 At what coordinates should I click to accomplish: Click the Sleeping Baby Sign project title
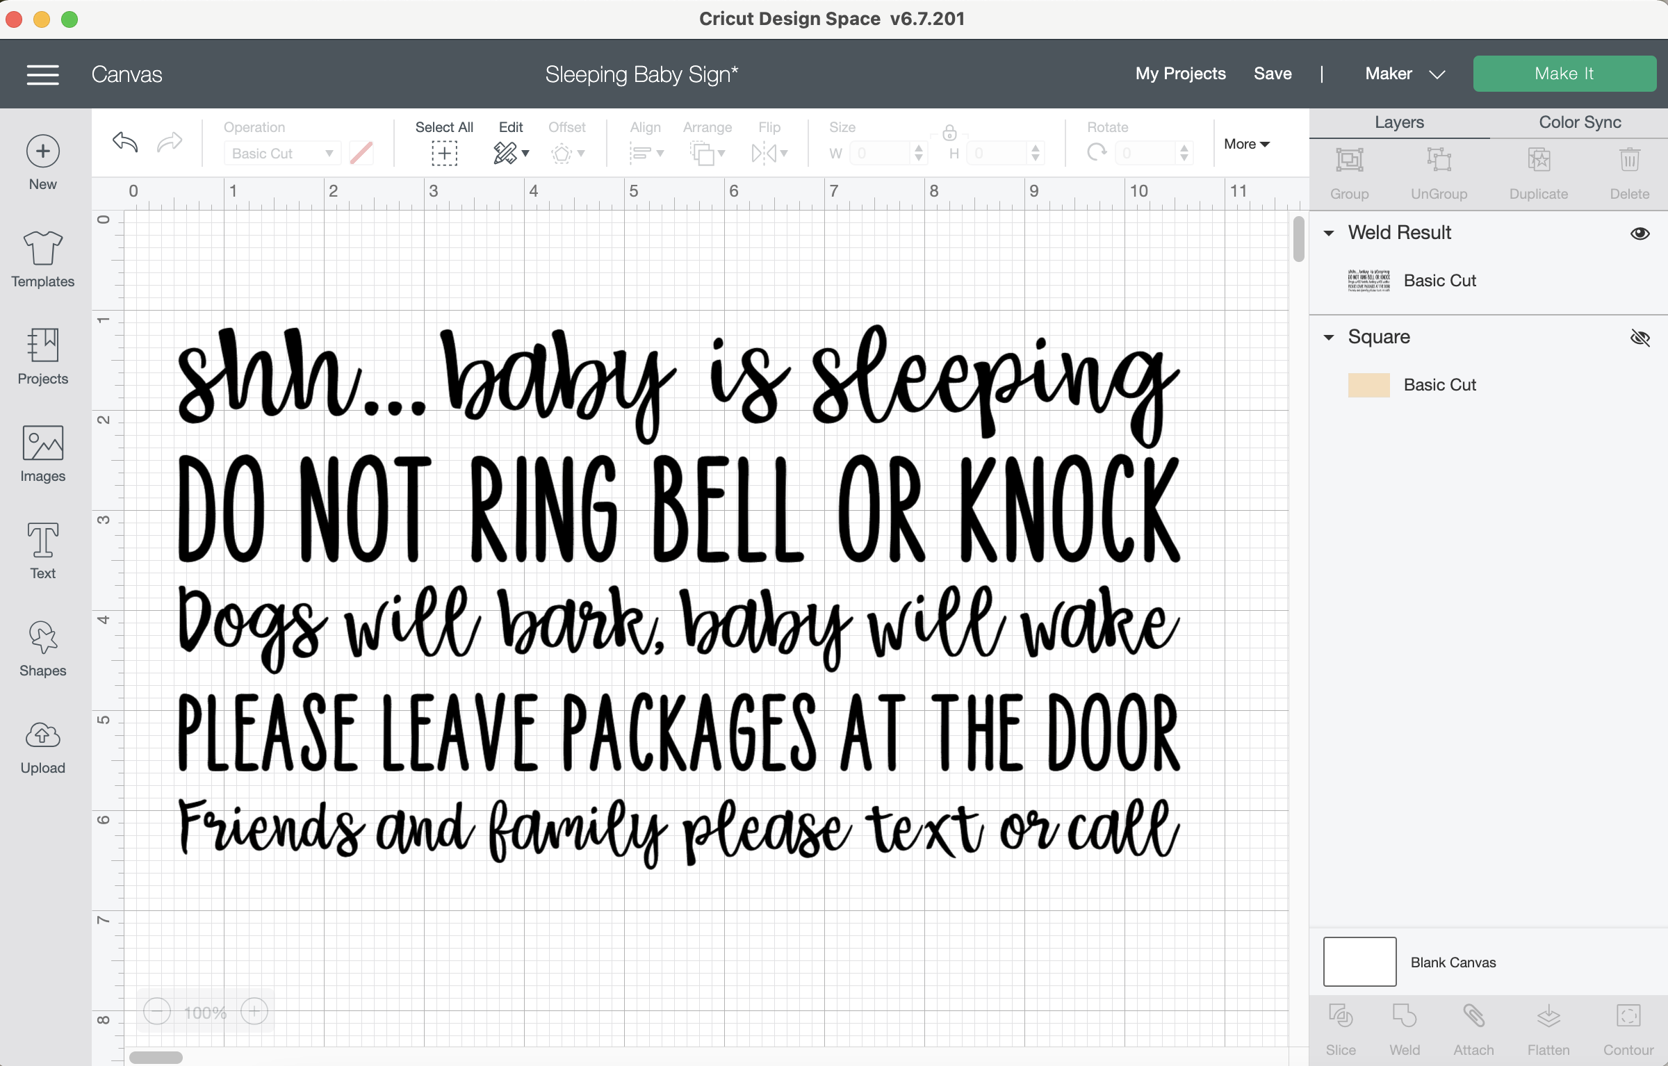point(641,74)
